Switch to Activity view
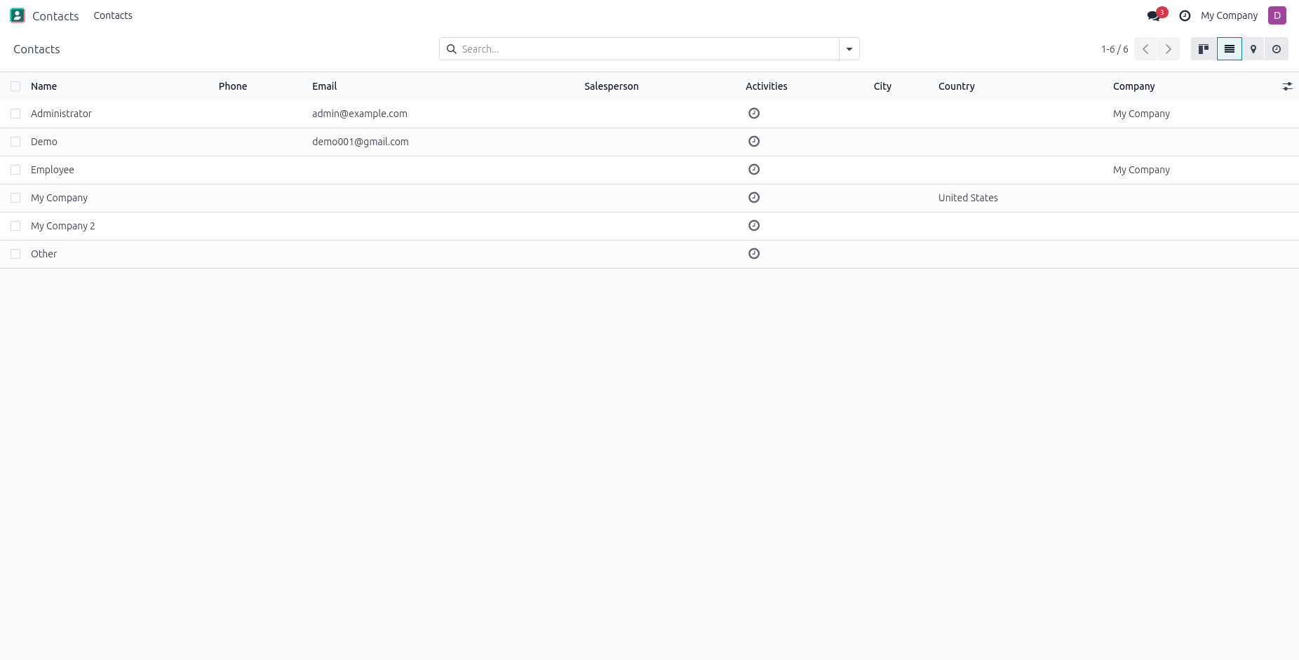1299x660 pixels. pos(1277,49)
